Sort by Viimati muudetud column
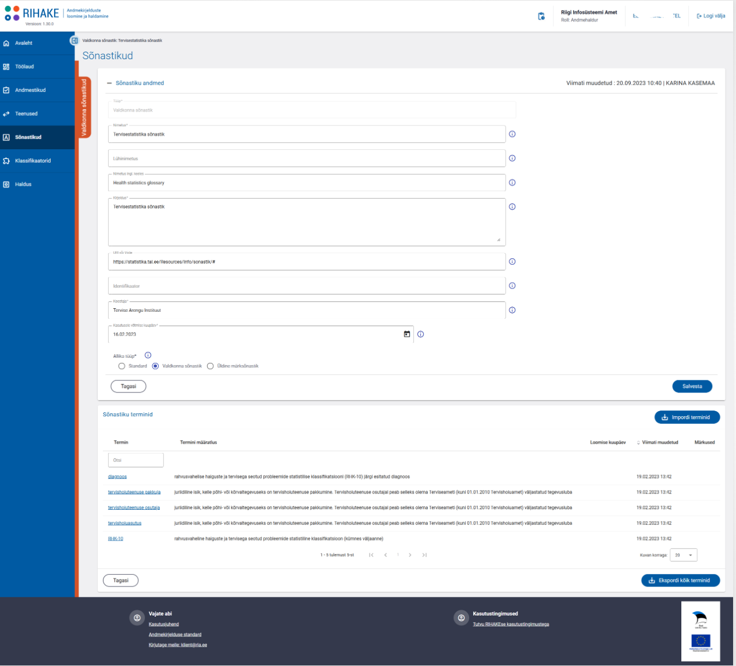This screenshot has height=666, width=736. 658,442
